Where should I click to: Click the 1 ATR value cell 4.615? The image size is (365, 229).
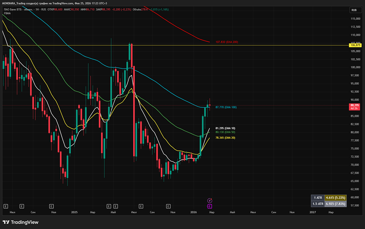(x=335, y=197)
